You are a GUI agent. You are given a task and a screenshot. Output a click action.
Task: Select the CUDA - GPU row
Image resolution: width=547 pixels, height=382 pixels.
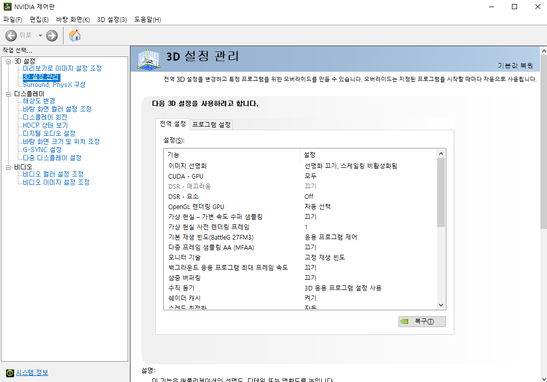pos(299,177)
